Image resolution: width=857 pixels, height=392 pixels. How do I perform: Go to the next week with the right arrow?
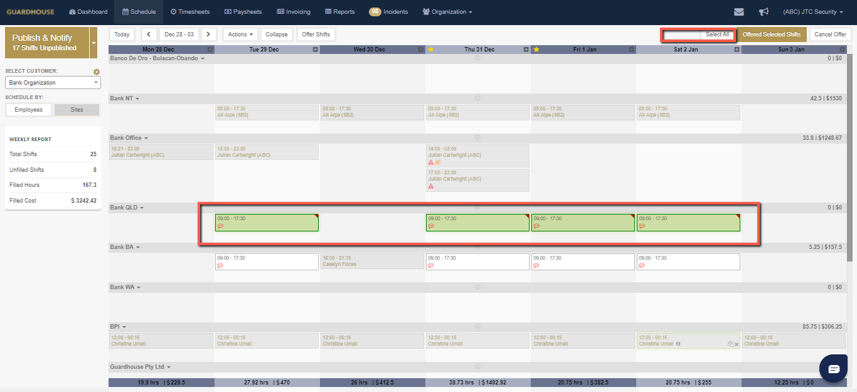[x=209, y=34]
